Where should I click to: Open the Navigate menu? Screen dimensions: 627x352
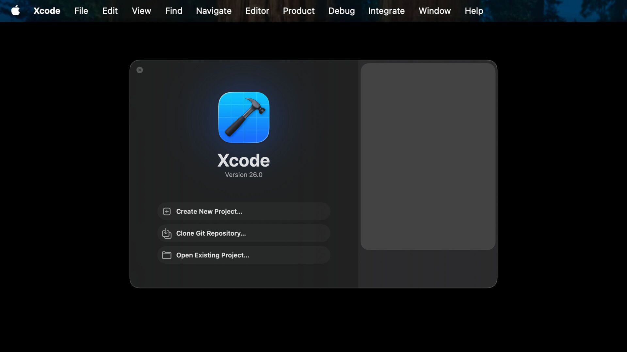[x=214, y=11]
